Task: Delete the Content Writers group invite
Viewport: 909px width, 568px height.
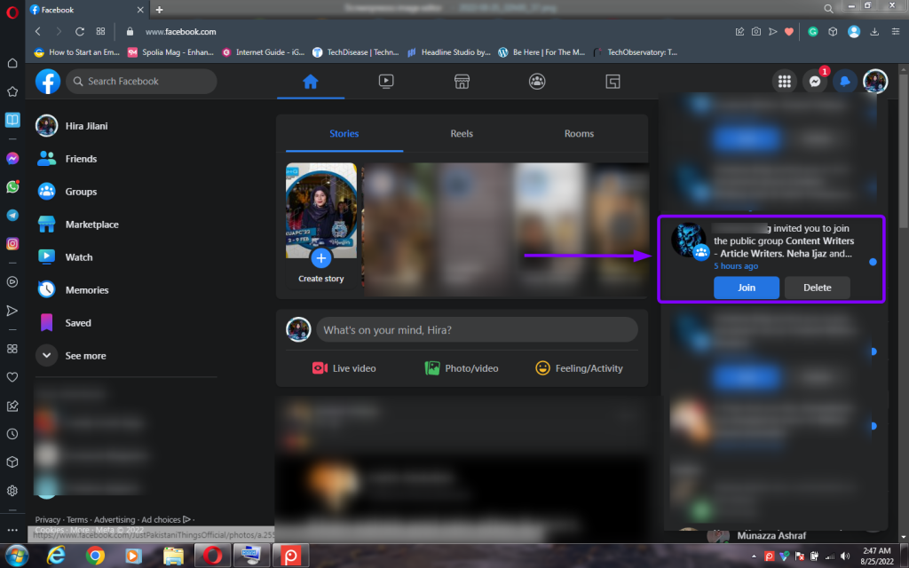Action: (x=817, y=288)
